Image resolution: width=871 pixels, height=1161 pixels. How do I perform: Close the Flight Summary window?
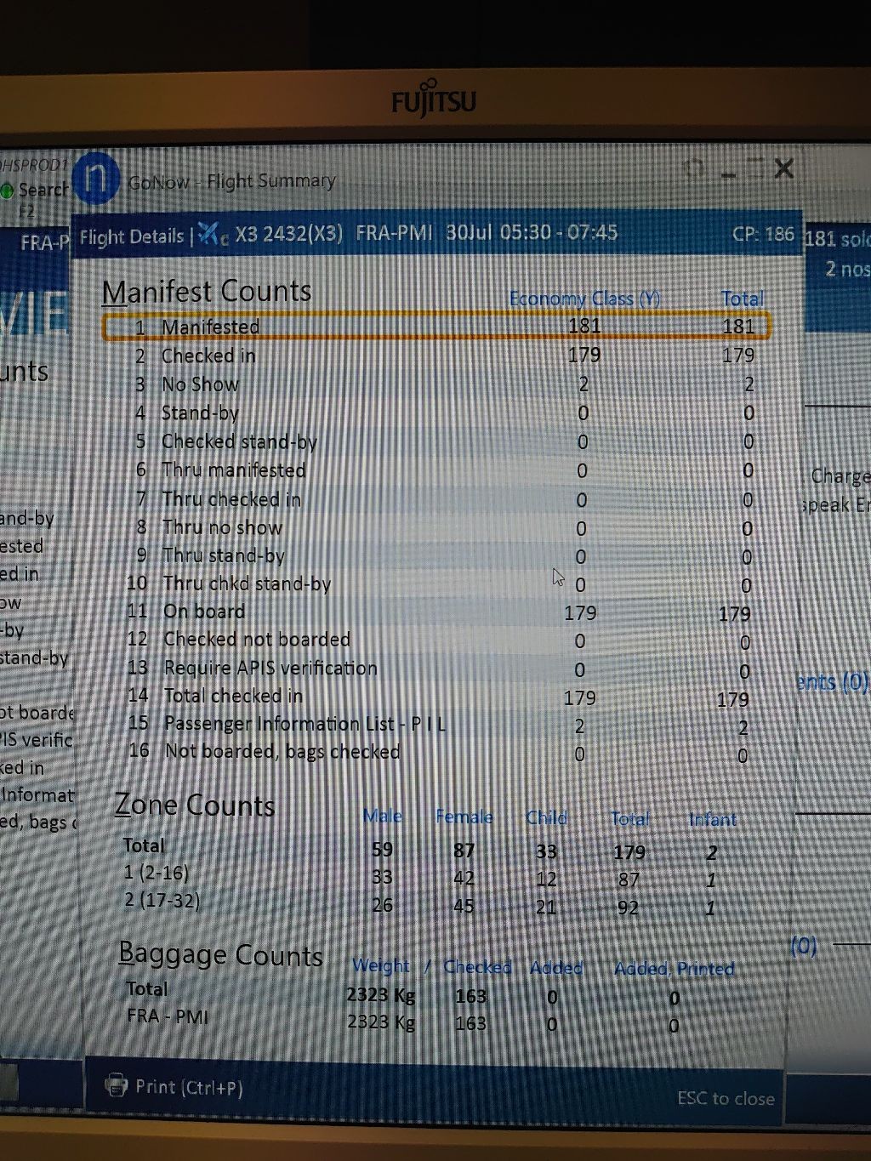coord(783,169)
